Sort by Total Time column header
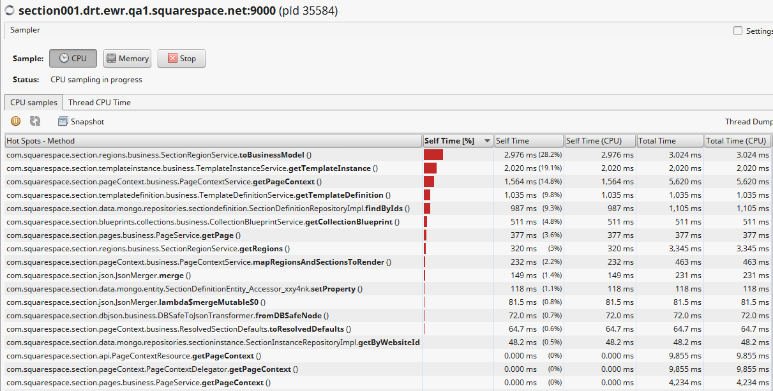This screenshot has width=773, height=391. pyautogui.click(x=670, y=140)
